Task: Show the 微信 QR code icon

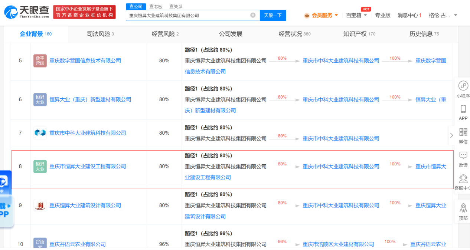Action: point(463,132)
